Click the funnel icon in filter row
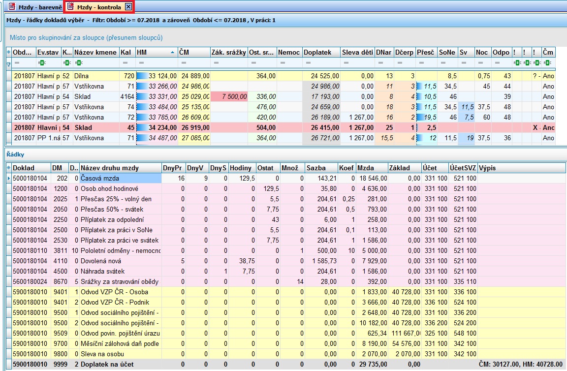The height and width of the screenshot is (371, 567). [9, 64]
